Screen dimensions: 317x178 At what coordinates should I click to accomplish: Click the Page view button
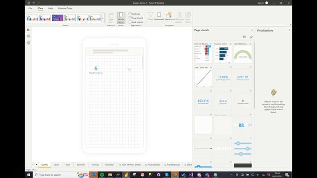[111, 18]
